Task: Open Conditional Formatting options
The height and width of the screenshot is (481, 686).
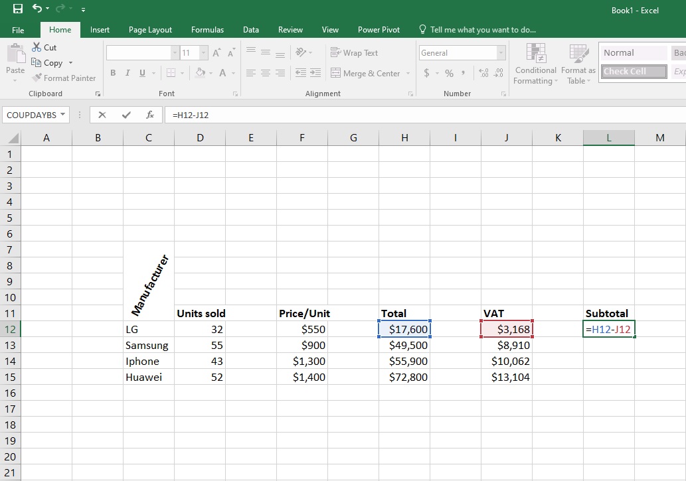Action: (535, 64)
